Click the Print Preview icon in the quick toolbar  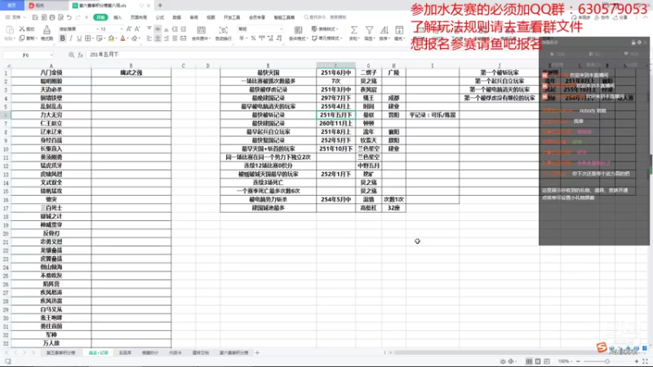[x=60, y=17]
